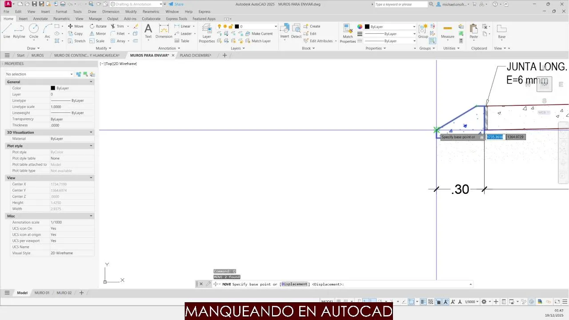Select the Polyline tool
Screen dimensions: 569x320
pos(19,31)
